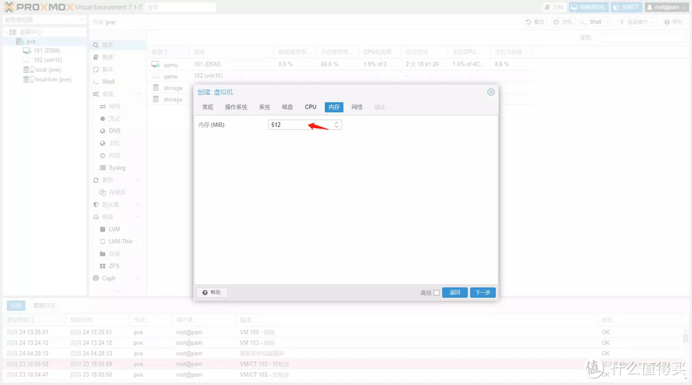The height and width of the screenshot is (385, 692).
Task: Select local-lvm (pve) storage in the tree
Action: click(x=53, y=79)
